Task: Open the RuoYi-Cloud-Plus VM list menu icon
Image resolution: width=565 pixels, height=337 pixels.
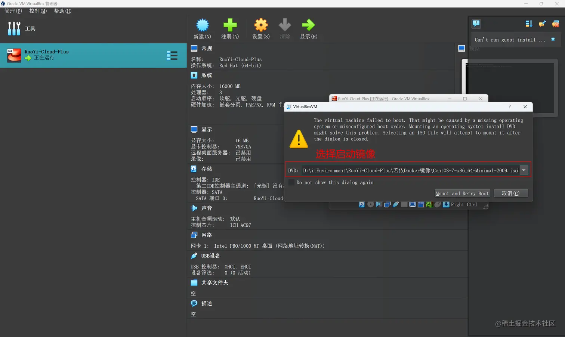Action: pyautogui.click(x=172, y=56)
